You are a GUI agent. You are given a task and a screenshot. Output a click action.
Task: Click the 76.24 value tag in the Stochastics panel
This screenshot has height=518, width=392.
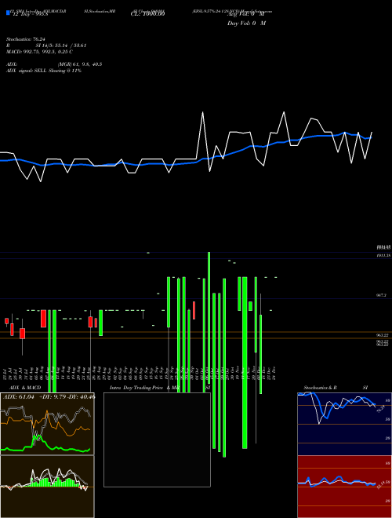point(381,409)
